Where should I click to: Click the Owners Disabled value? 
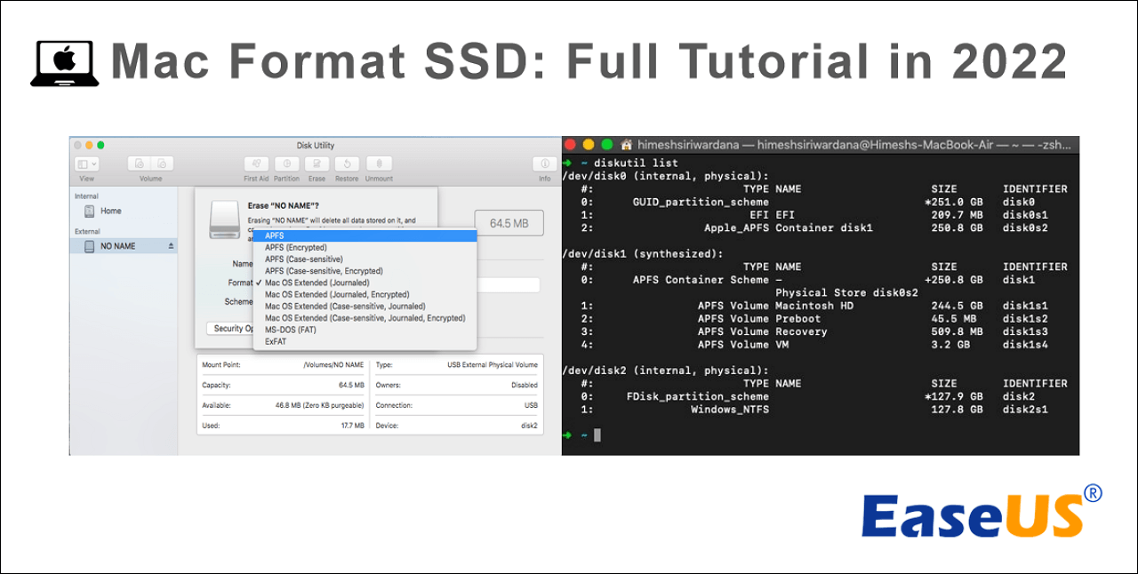(x=524, y=386)
